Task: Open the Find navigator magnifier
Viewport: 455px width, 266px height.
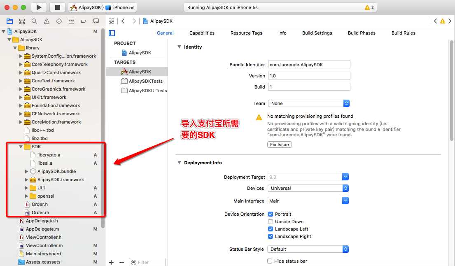Action: [34, 21]
